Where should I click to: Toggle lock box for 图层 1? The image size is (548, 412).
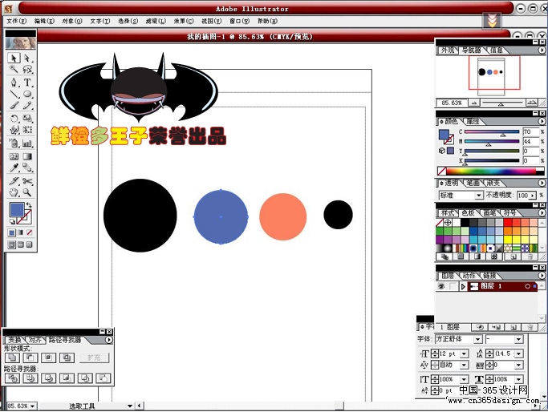point(453,286)
